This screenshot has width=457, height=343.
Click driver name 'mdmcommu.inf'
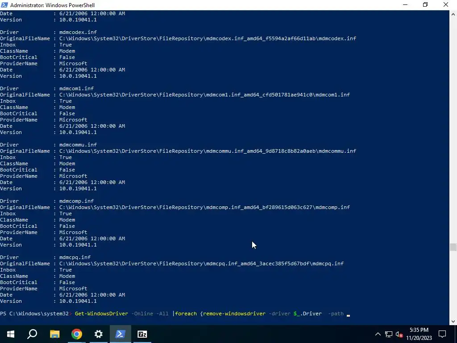click(x=78, y=145)
